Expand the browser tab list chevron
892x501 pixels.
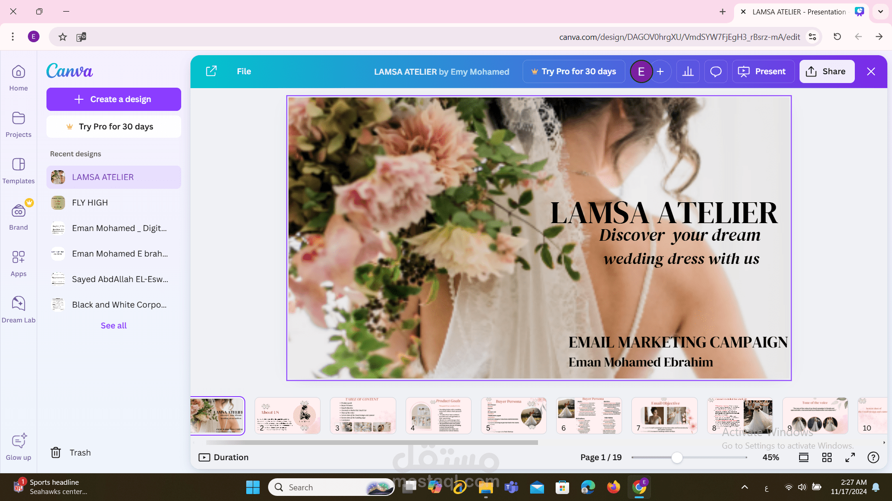coord(880,12)
